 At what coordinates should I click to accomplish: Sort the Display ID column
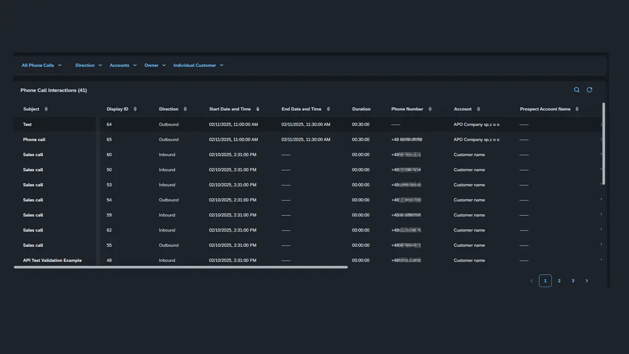pos(135,109)
